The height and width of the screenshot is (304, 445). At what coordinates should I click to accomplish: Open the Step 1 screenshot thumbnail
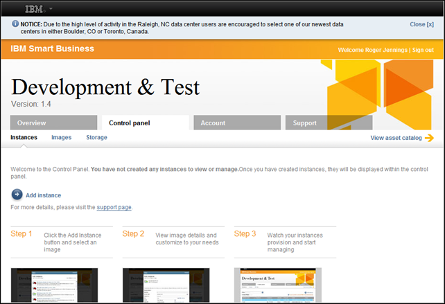54,285
